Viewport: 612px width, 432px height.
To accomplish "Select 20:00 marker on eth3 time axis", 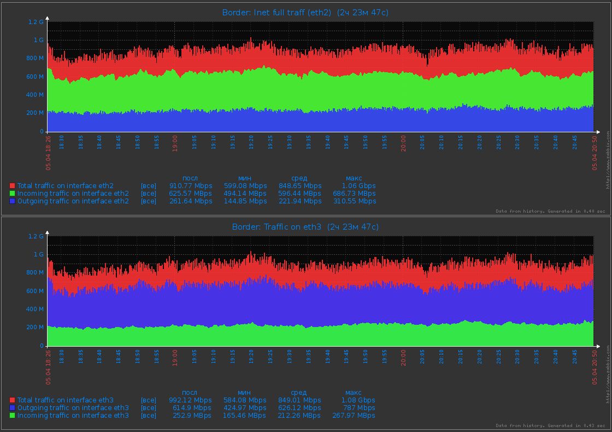I will click(403, 358).
